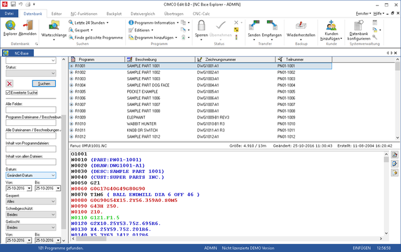Click the horizontal scrollbar of code preview
Screen dimensions: 401x252
pos(227,239)
